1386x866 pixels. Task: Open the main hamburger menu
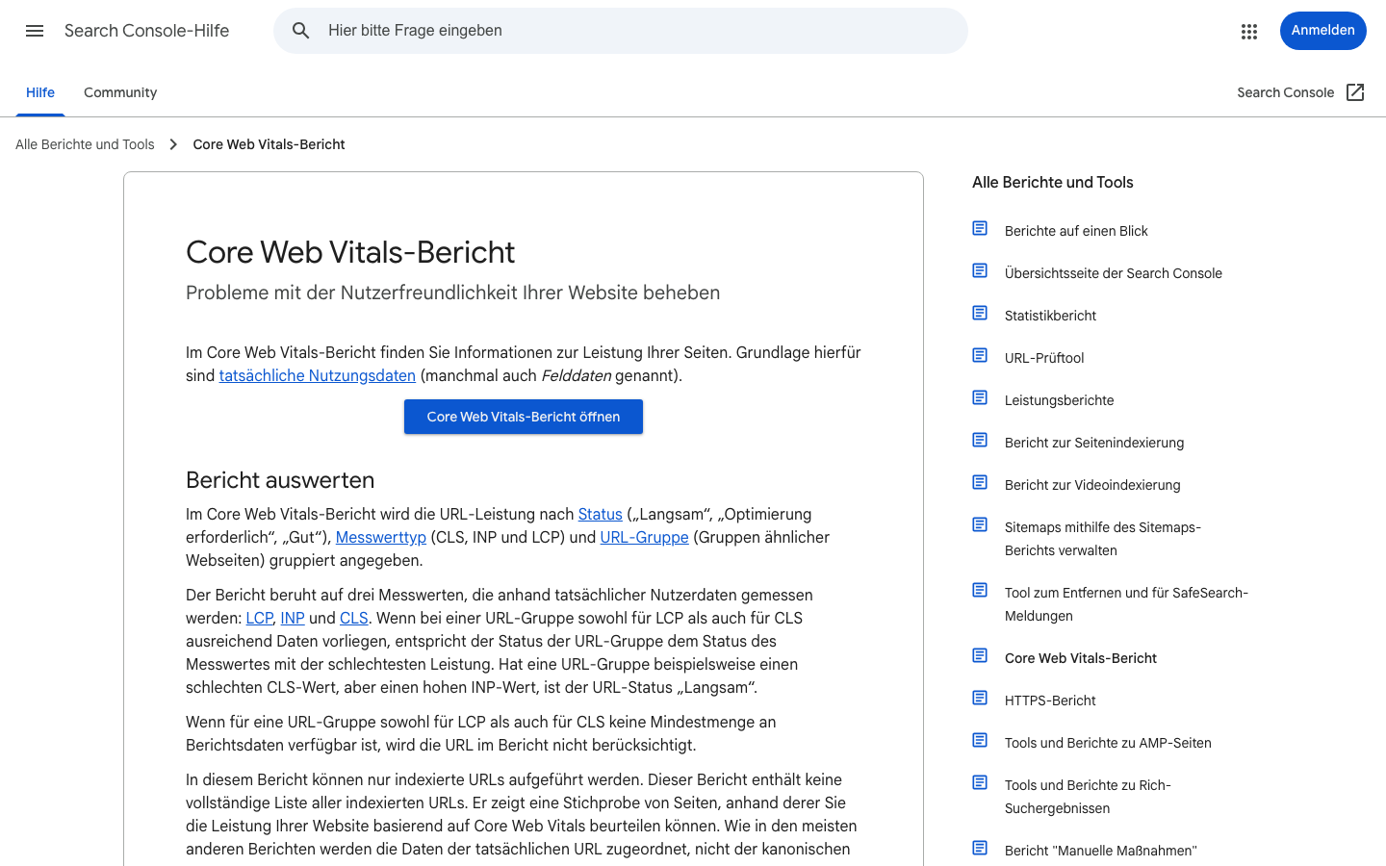point(35,31)
